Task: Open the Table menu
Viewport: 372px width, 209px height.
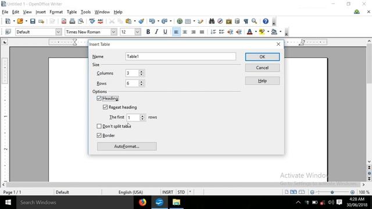Action: point(71,12)
